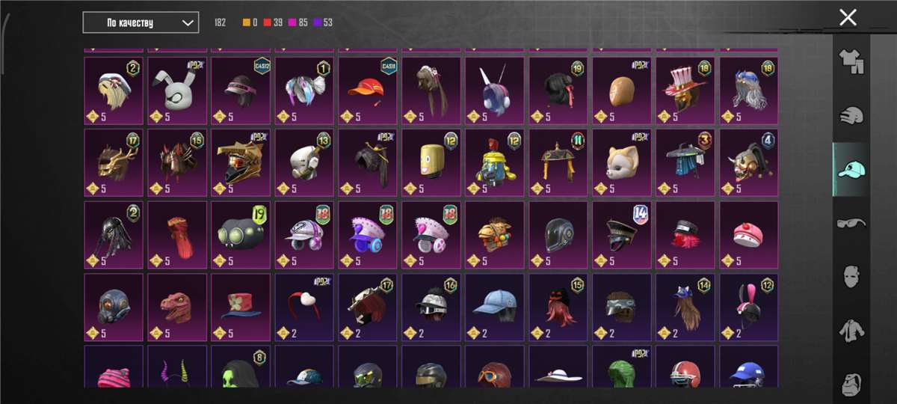Select the green dinosaur head mask

click(x=177, y=307)
